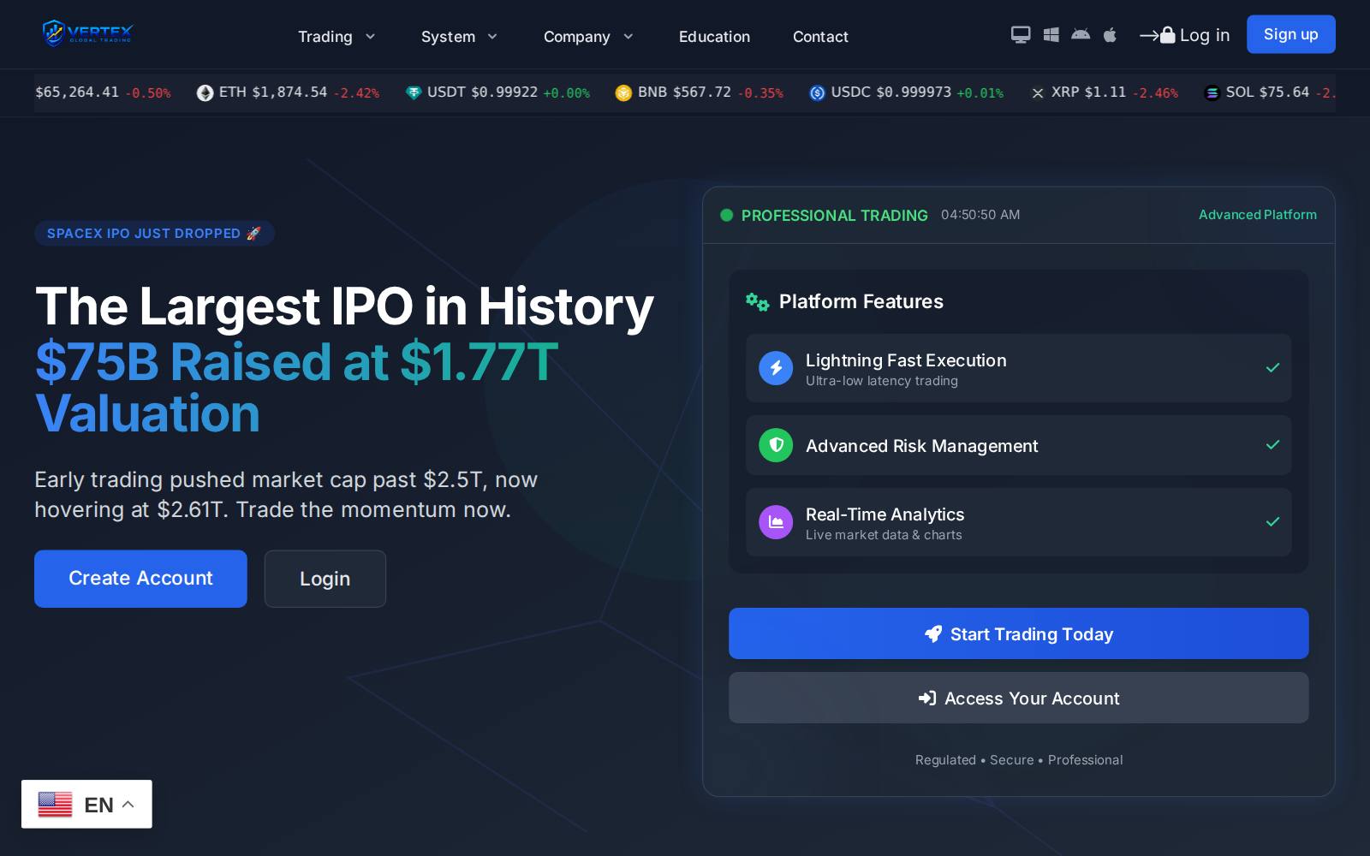Click the BNB price $567.72
Viewport: 1370px width, 856px height.
pos(702,92)
